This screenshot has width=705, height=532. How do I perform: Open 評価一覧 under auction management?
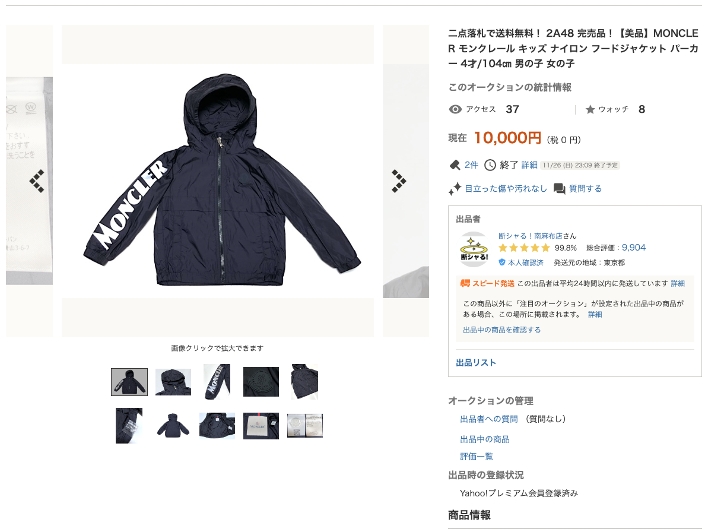tap(476, 457)
